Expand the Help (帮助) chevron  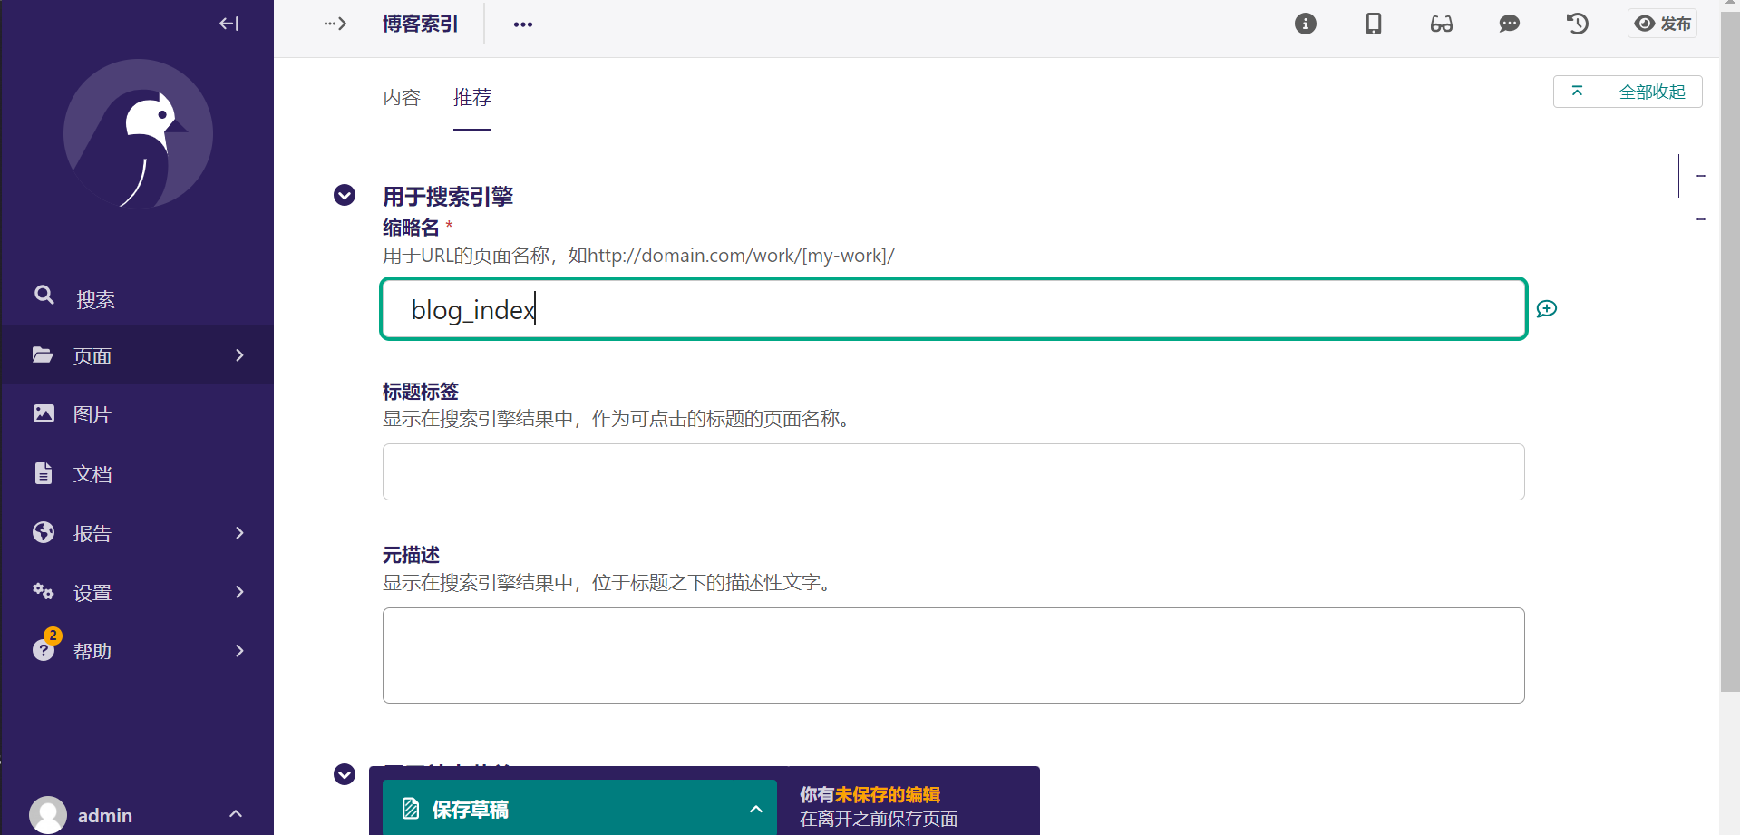pos(239,651)
